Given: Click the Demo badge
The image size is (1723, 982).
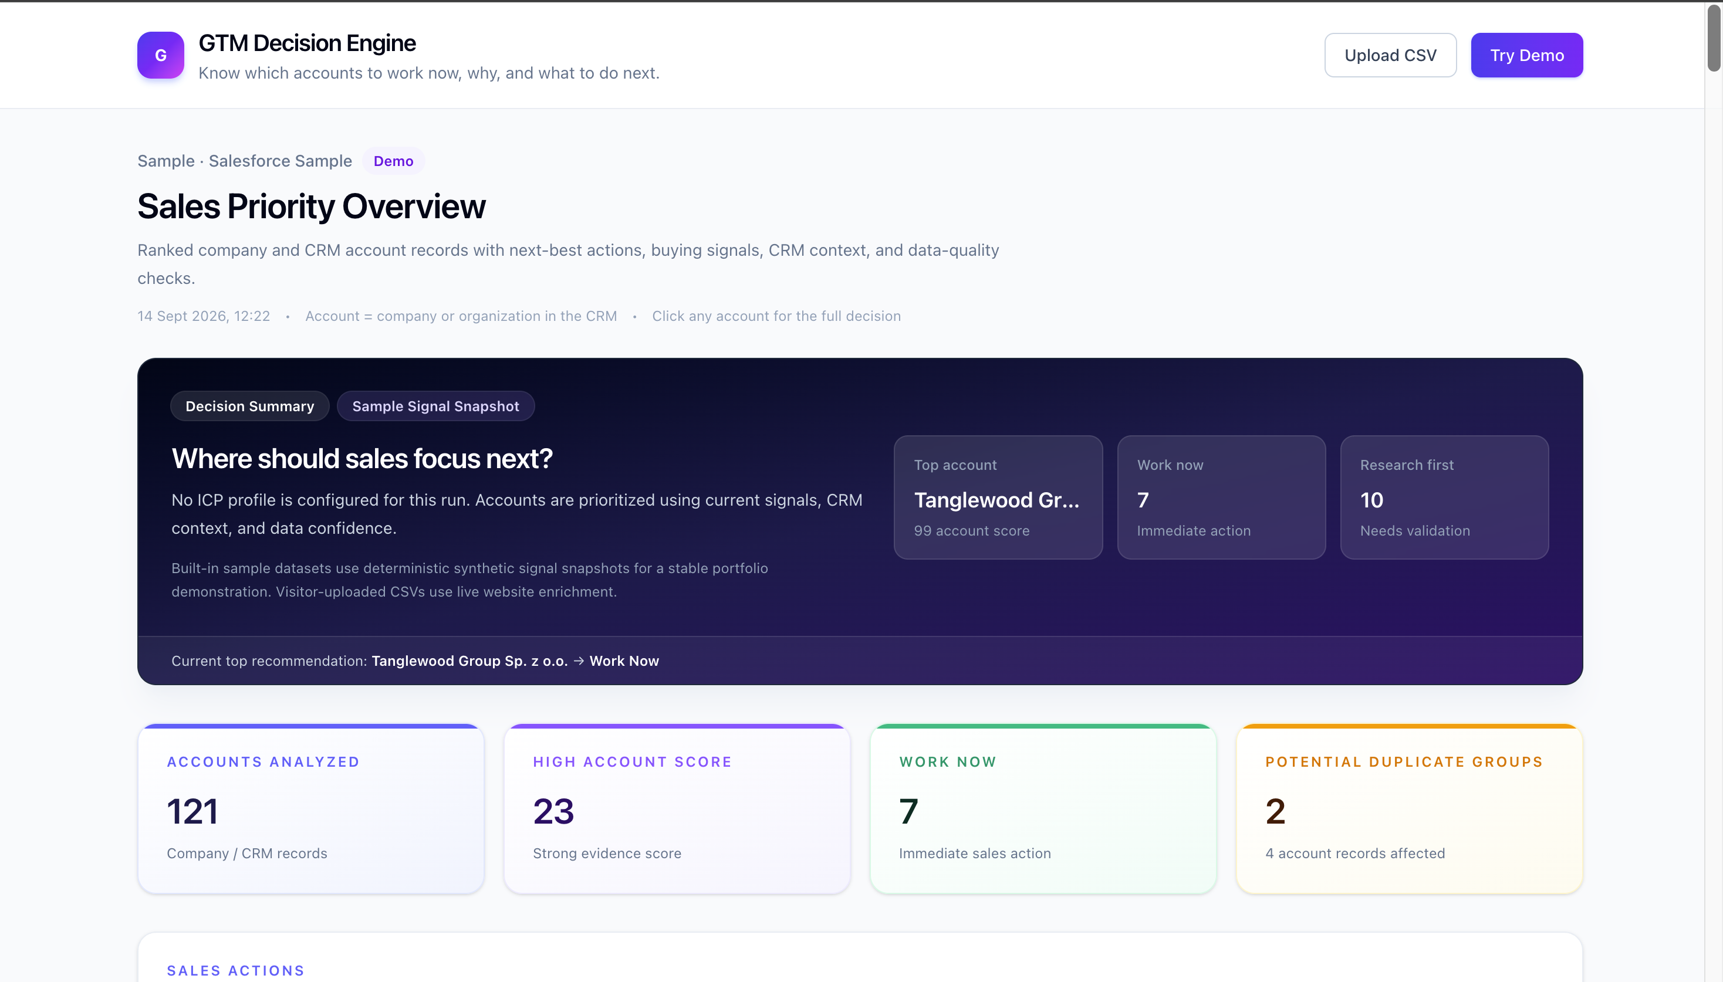Looking at the screenshot, I should pos(393,161).
